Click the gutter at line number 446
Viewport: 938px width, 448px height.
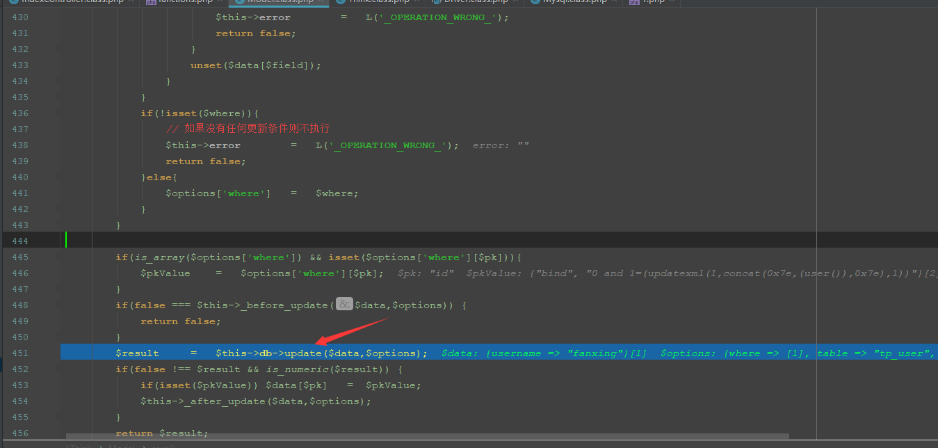(20, 273)
